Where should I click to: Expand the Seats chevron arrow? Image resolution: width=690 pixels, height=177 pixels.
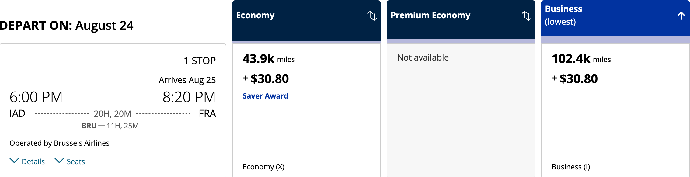[x=59, y=161]
